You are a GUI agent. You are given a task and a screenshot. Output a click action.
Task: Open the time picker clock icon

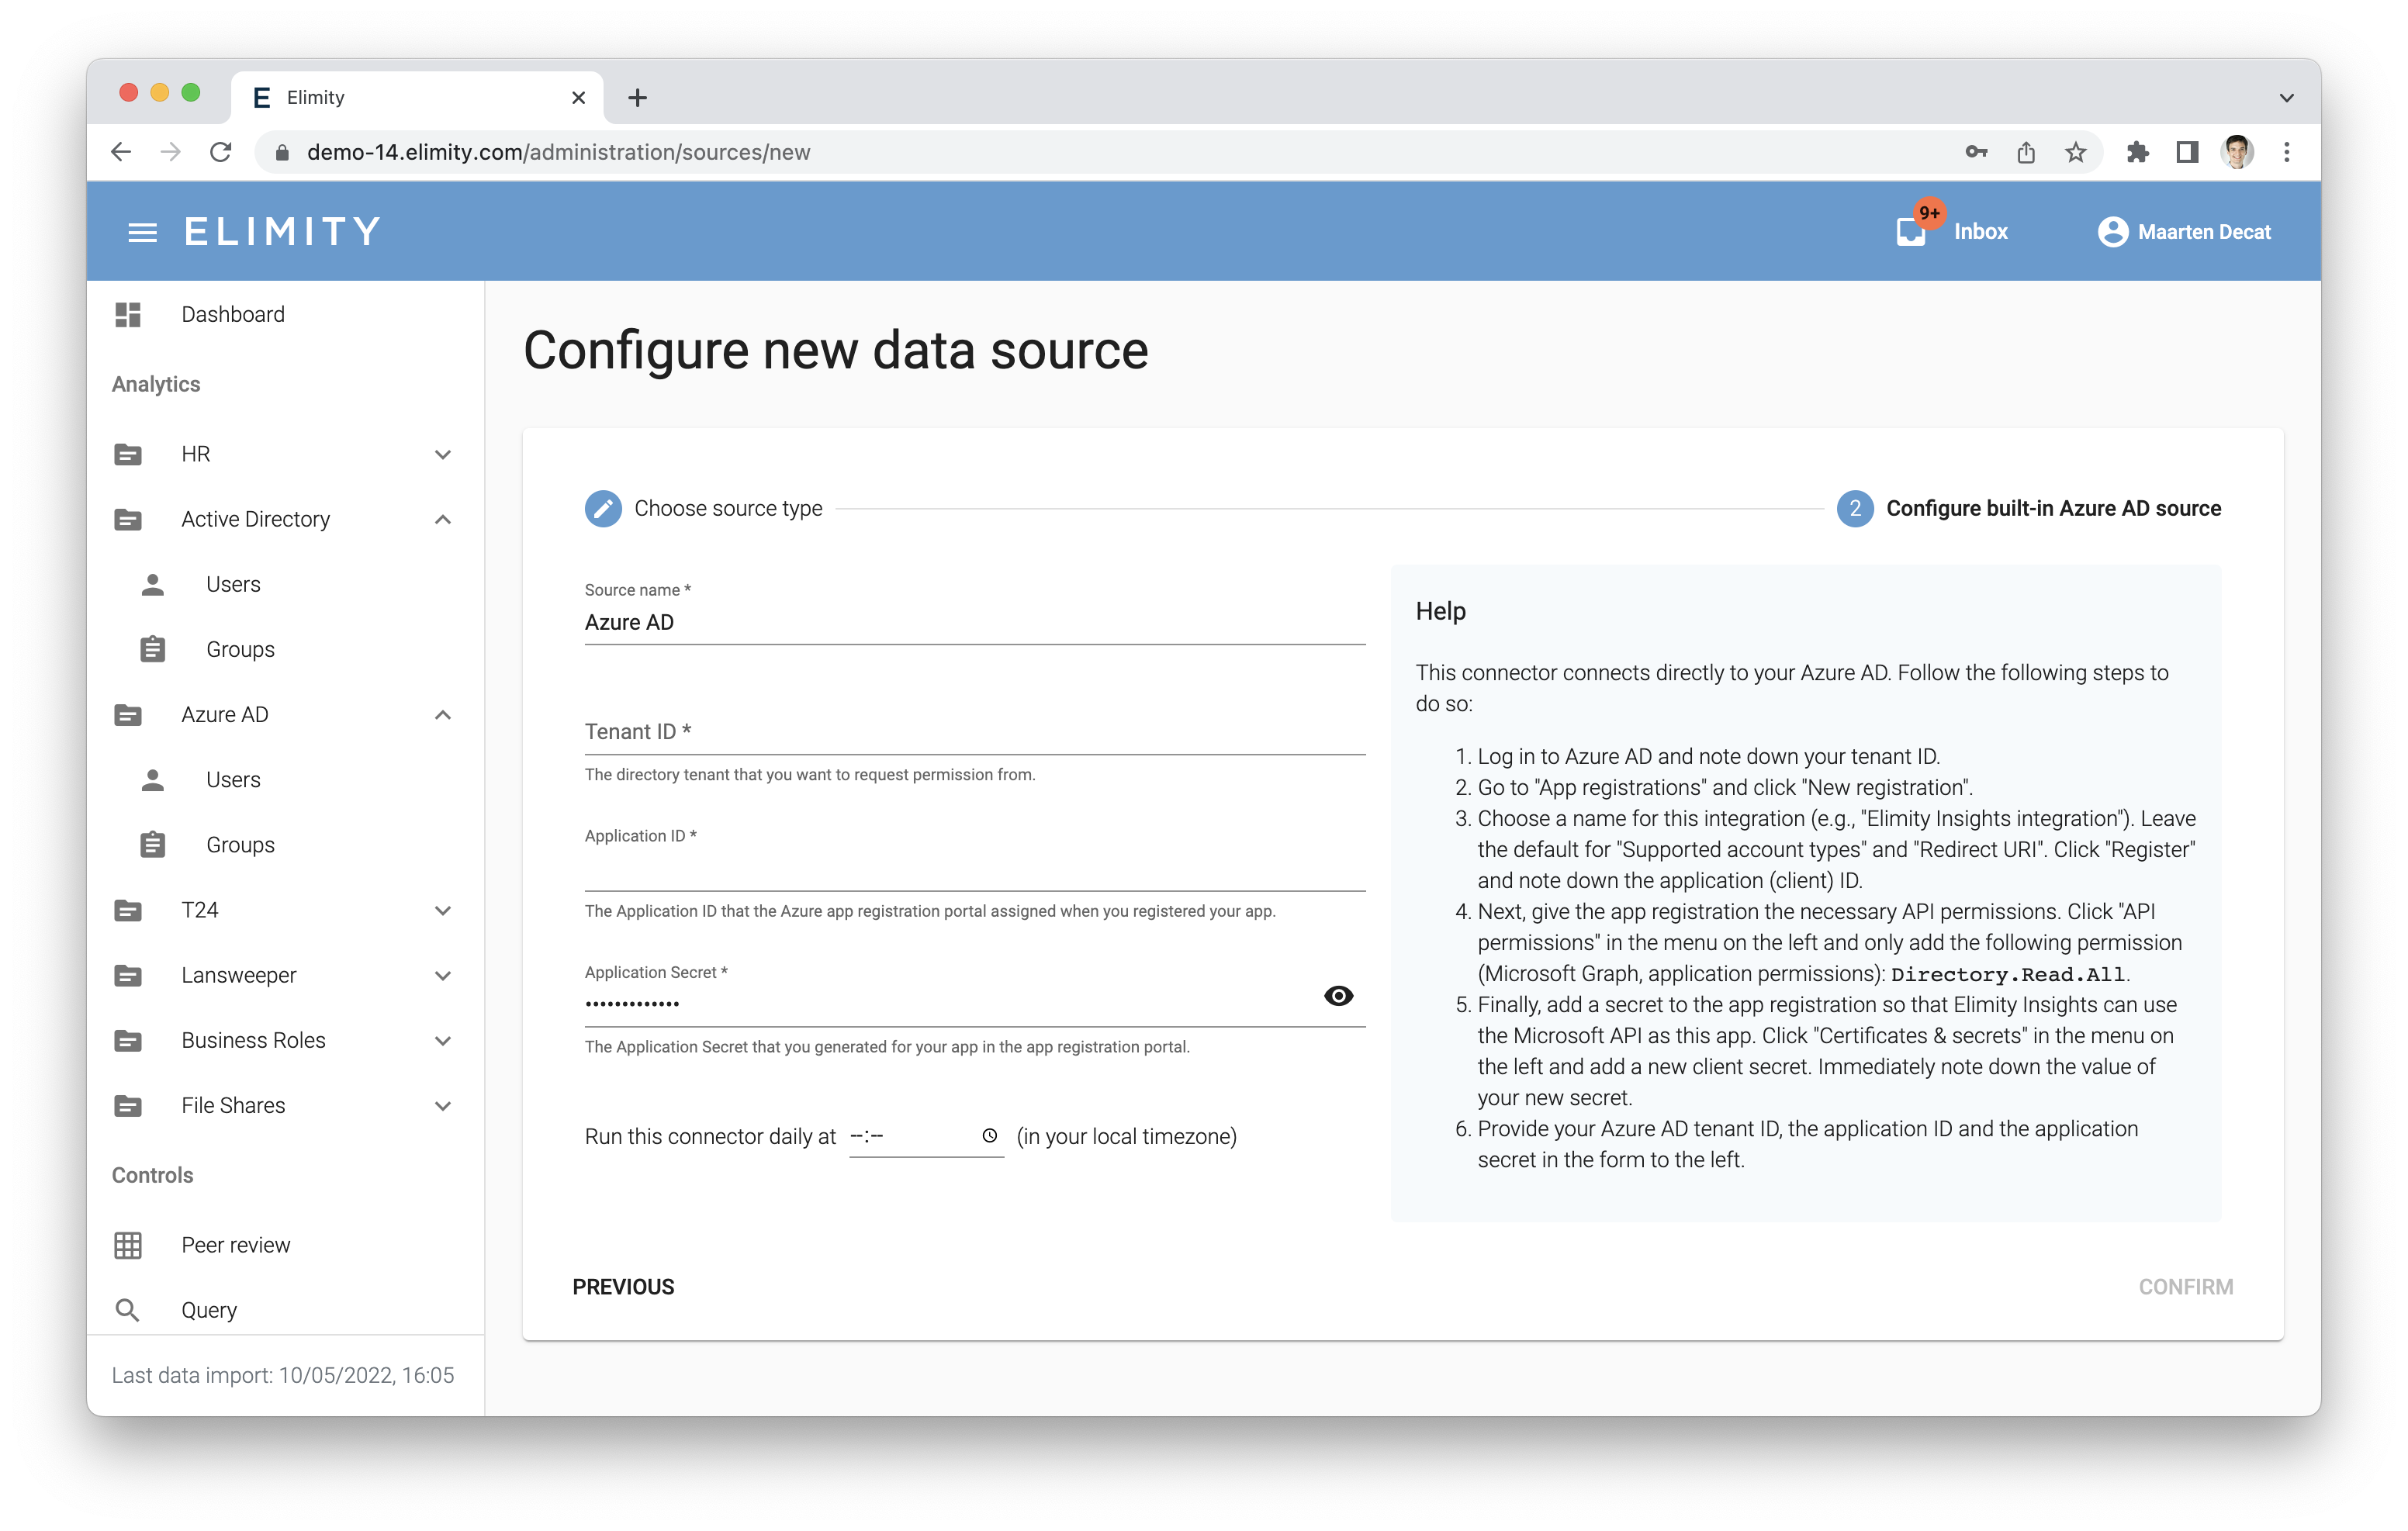pos(989,1136)
